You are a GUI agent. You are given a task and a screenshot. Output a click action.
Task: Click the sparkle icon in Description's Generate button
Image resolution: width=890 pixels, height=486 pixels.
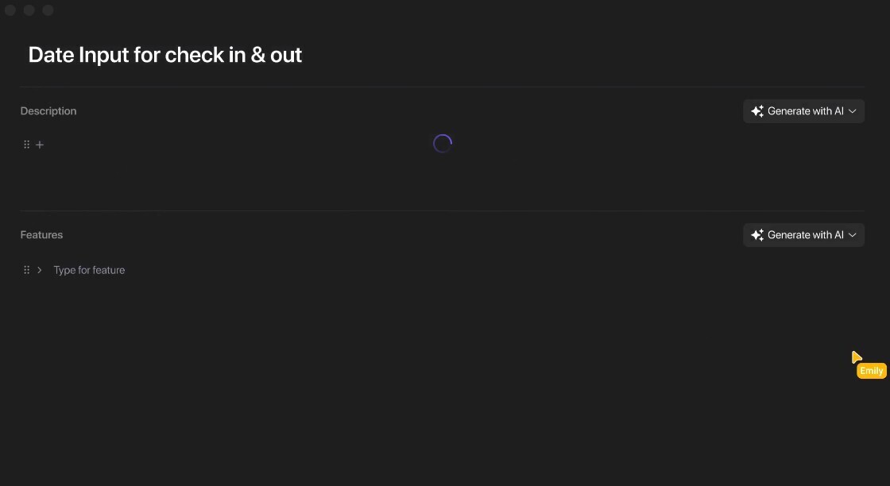(757, 111)
